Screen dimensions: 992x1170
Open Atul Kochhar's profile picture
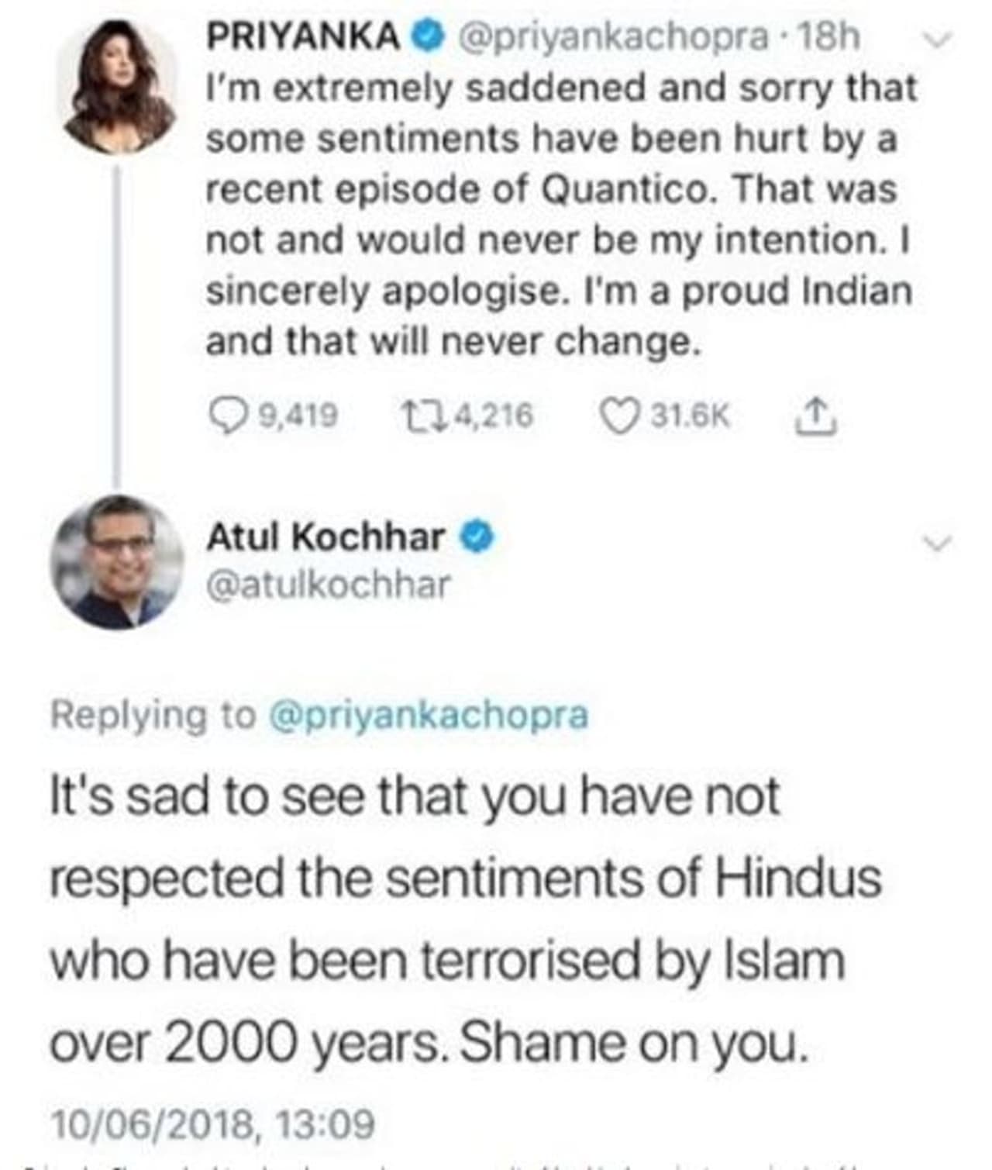tap(118, 561)
